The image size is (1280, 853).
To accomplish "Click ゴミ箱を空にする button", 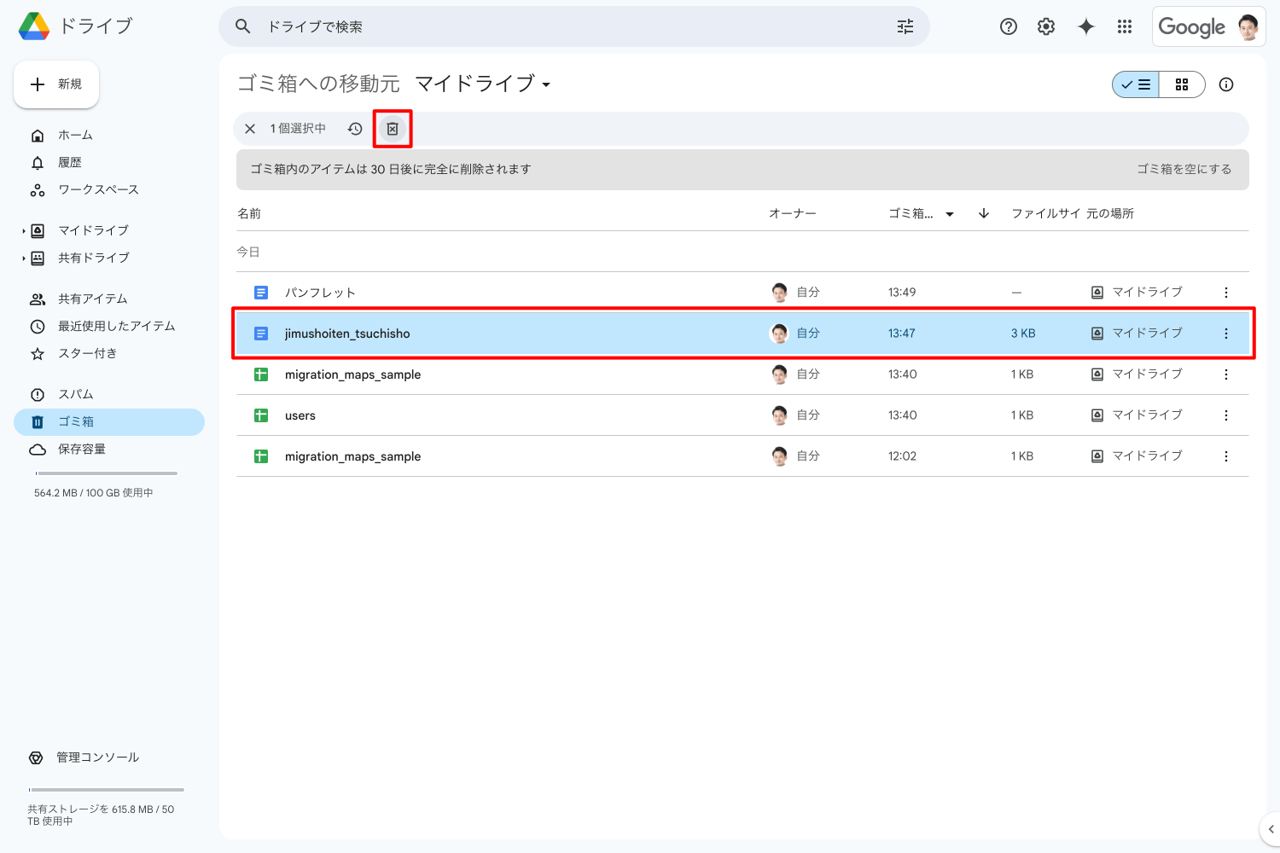I will pos(1184,169).
